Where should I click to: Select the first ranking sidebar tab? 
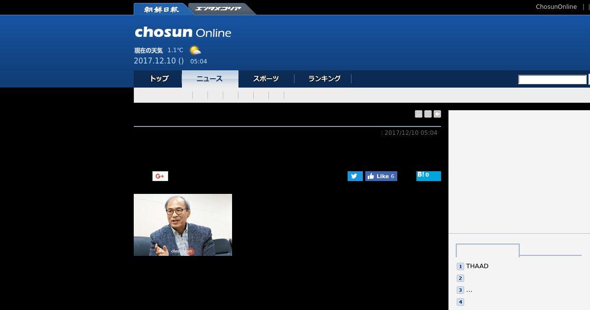tap(488, 250)
